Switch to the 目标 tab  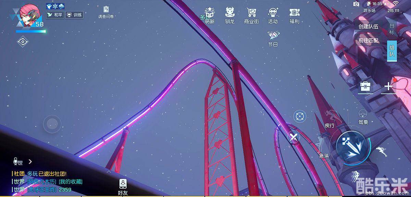[x=392, y=29]
